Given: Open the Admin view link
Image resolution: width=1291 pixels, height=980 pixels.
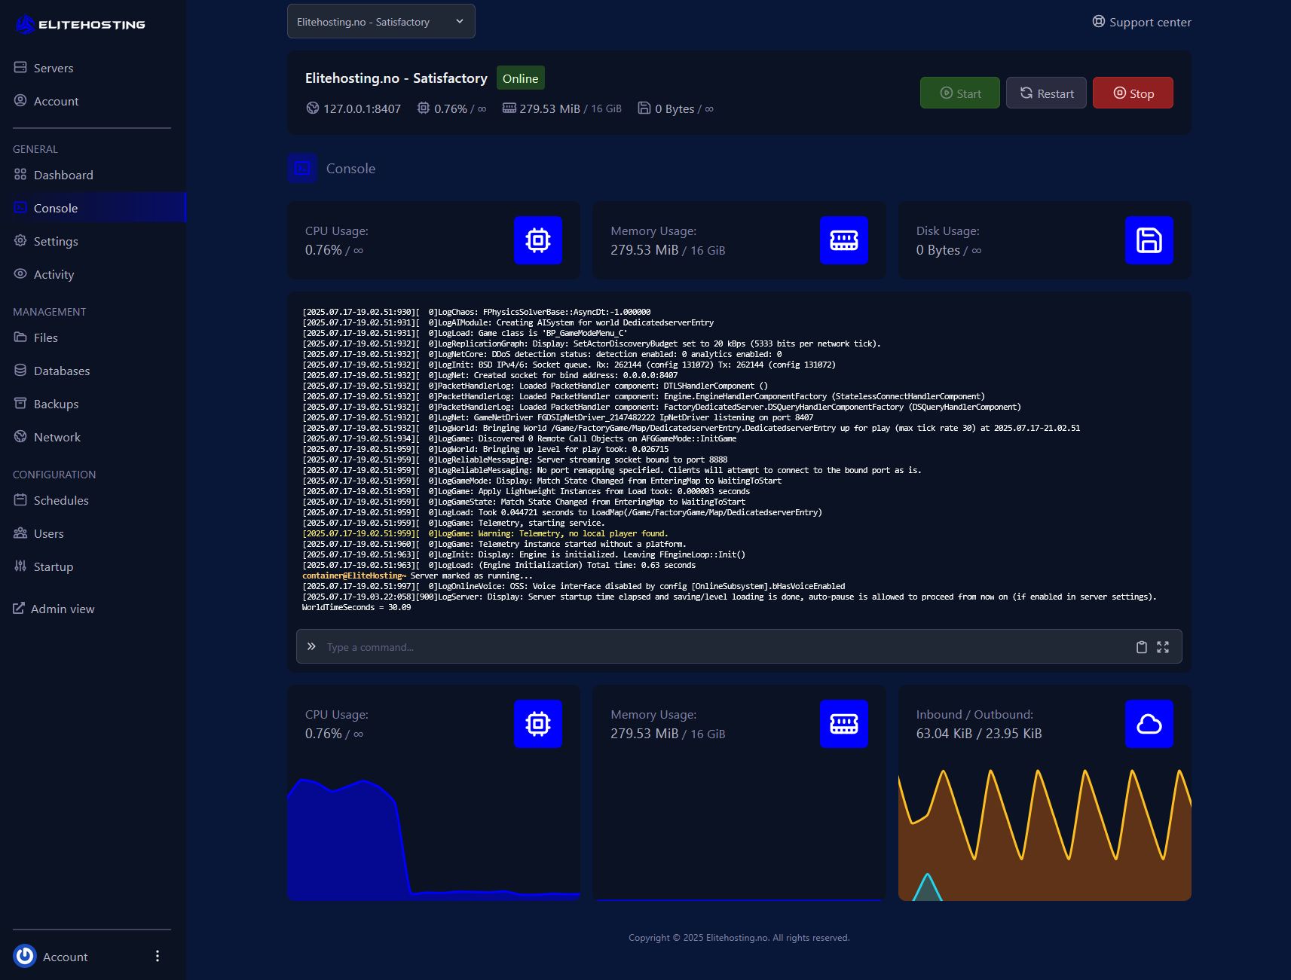Looking at the screenshot, I should (x=54, y=609).
